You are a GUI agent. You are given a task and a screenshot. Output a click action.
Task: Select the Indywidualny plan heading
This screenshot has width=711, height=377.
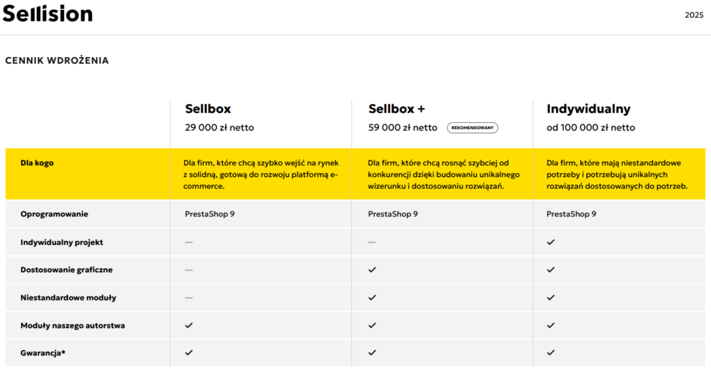point(588,109)
